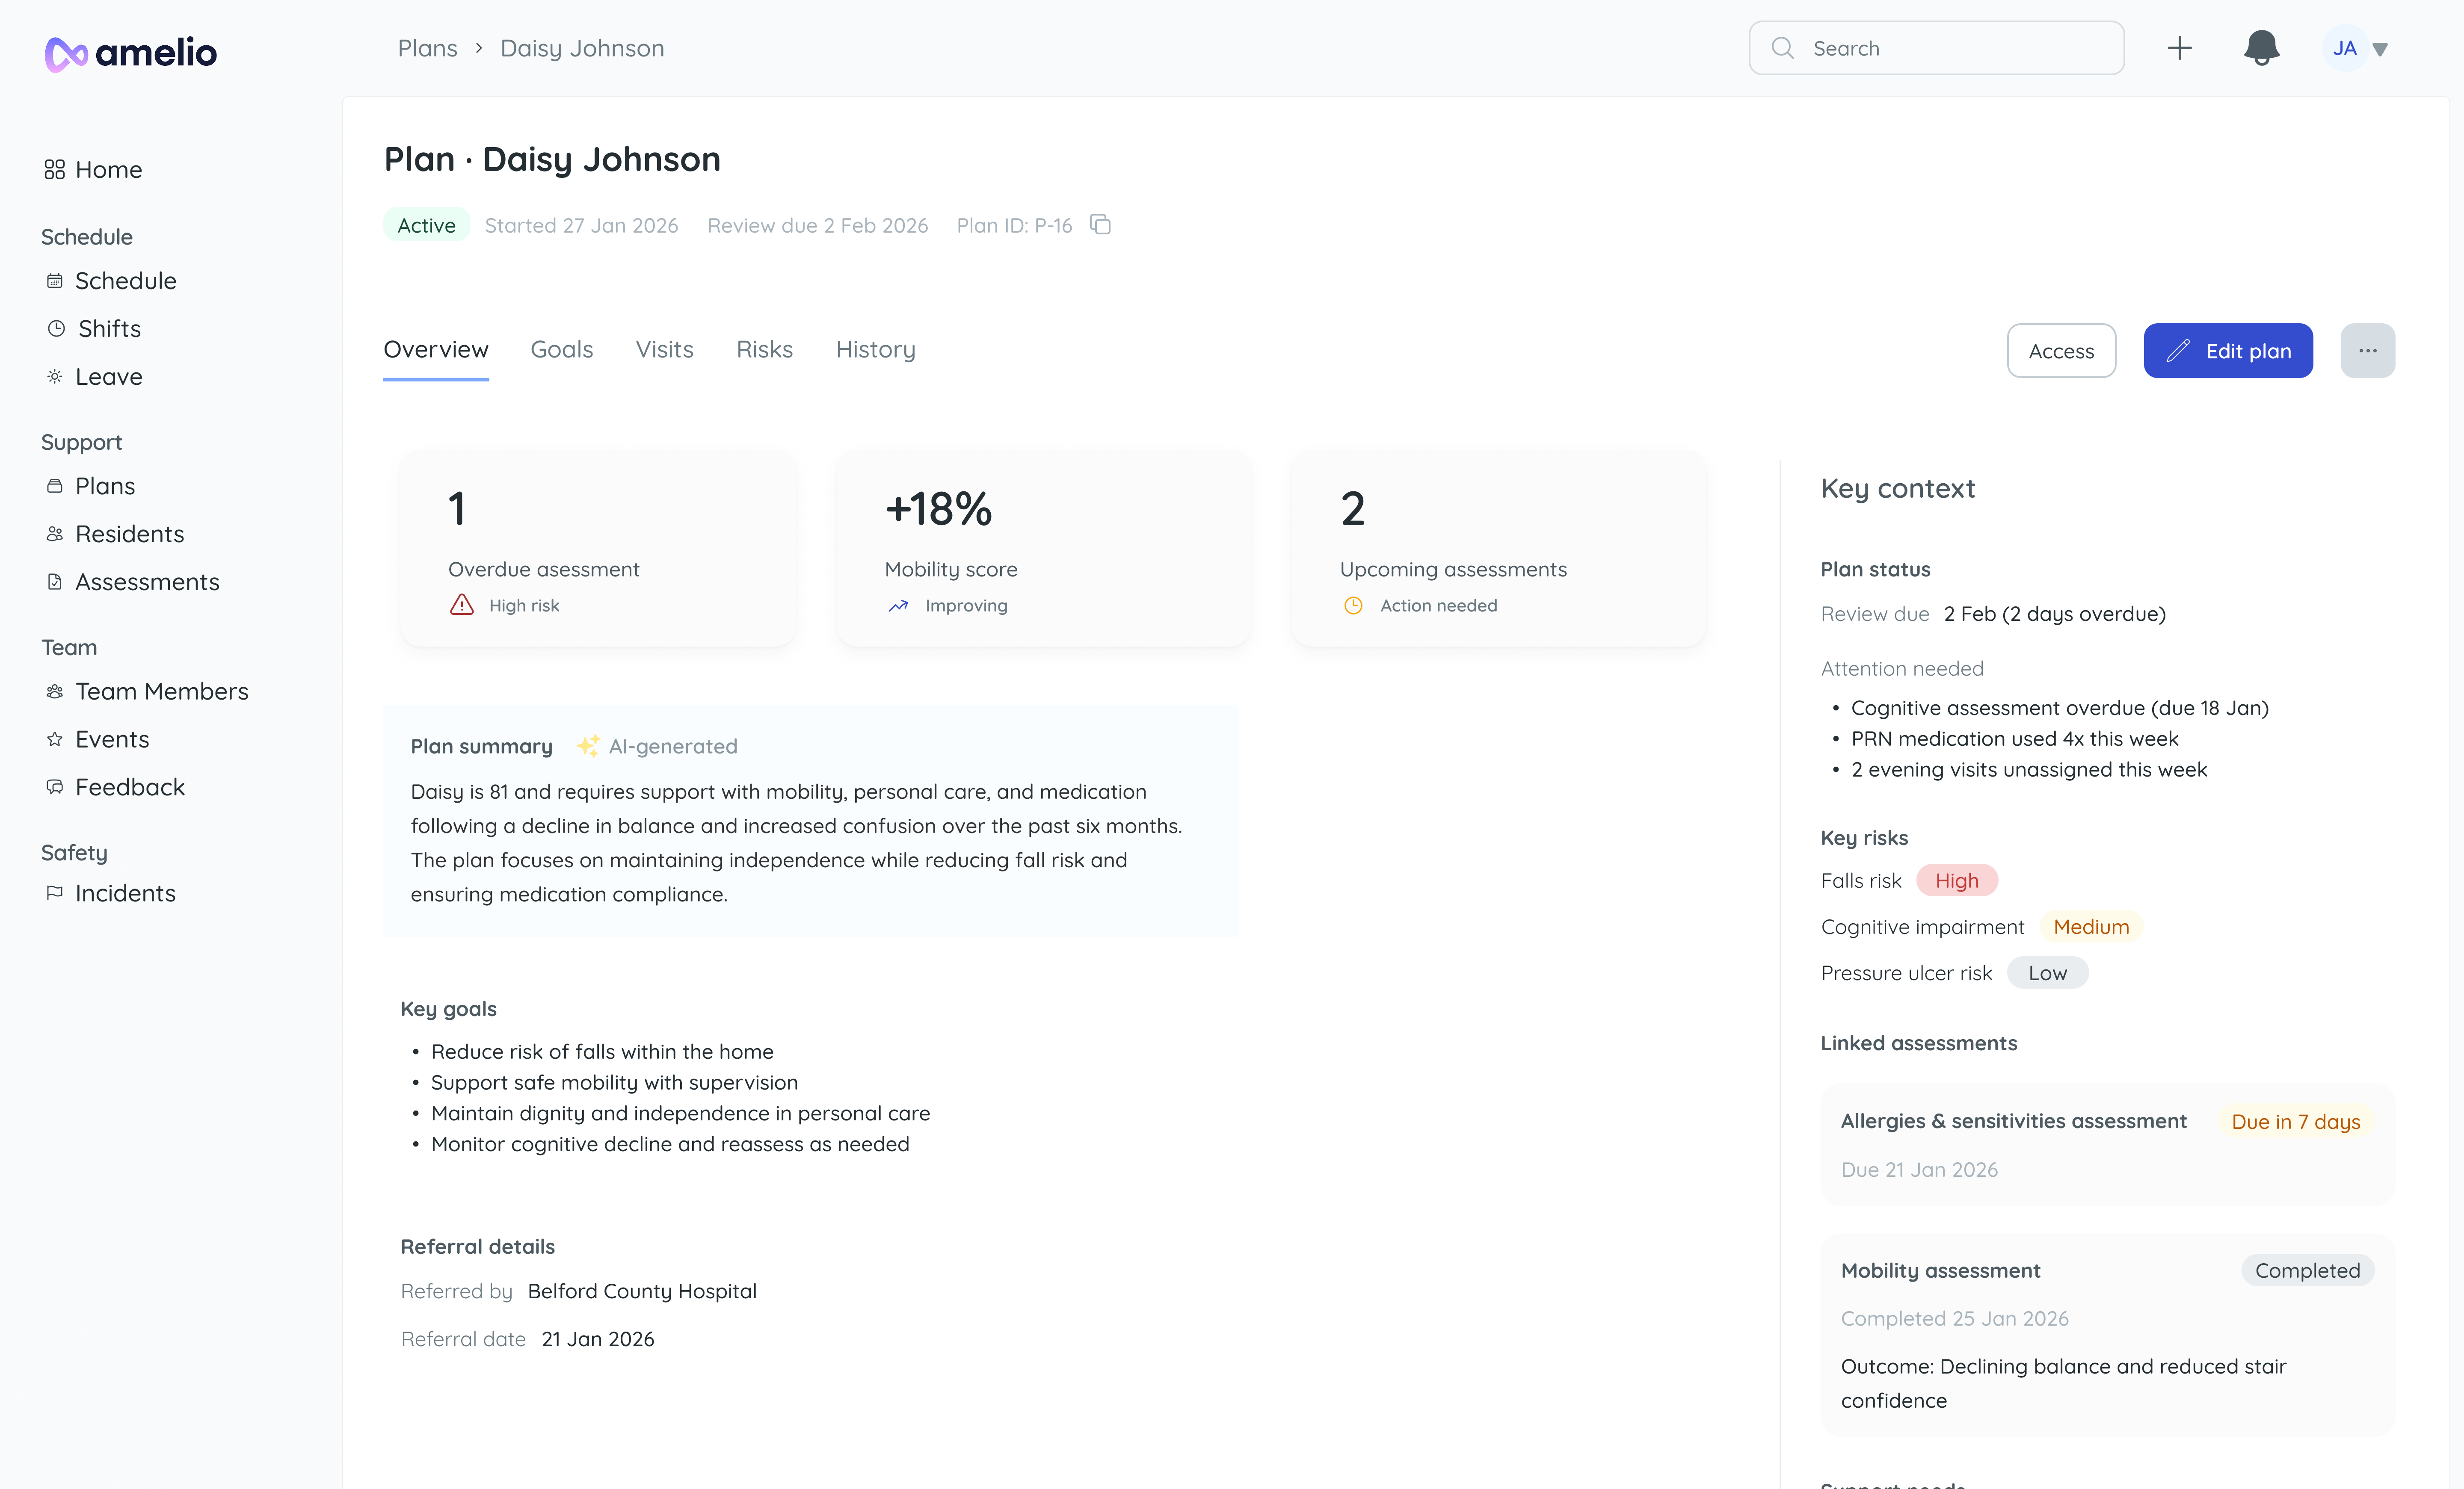This screenshot has width=2464, height=1489.
Task: Click the Due in 7 days badge
Action: tap(2296, 1121)
